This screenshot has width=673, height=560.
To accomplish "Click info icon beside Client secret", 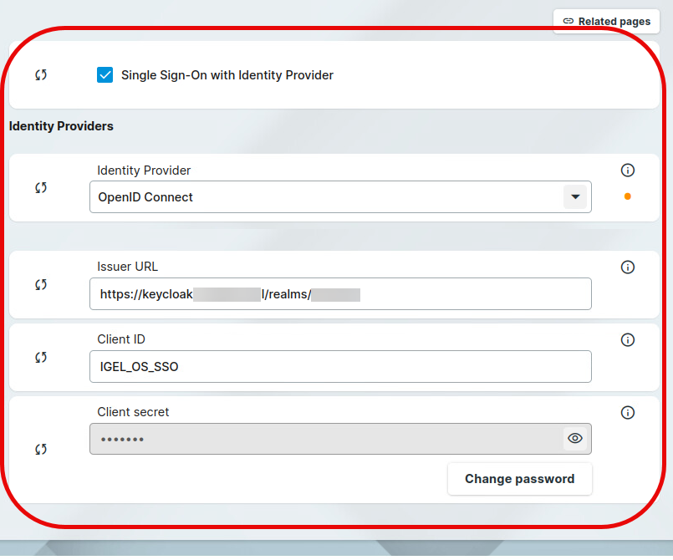I will click(x=628, y=413).
